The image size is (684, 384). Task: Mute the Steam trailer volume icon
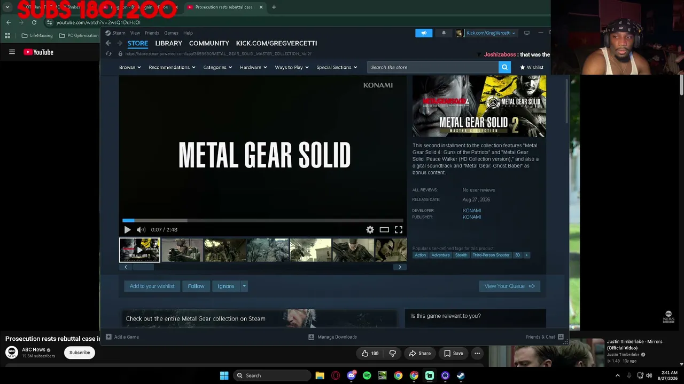tap(141, 230)
